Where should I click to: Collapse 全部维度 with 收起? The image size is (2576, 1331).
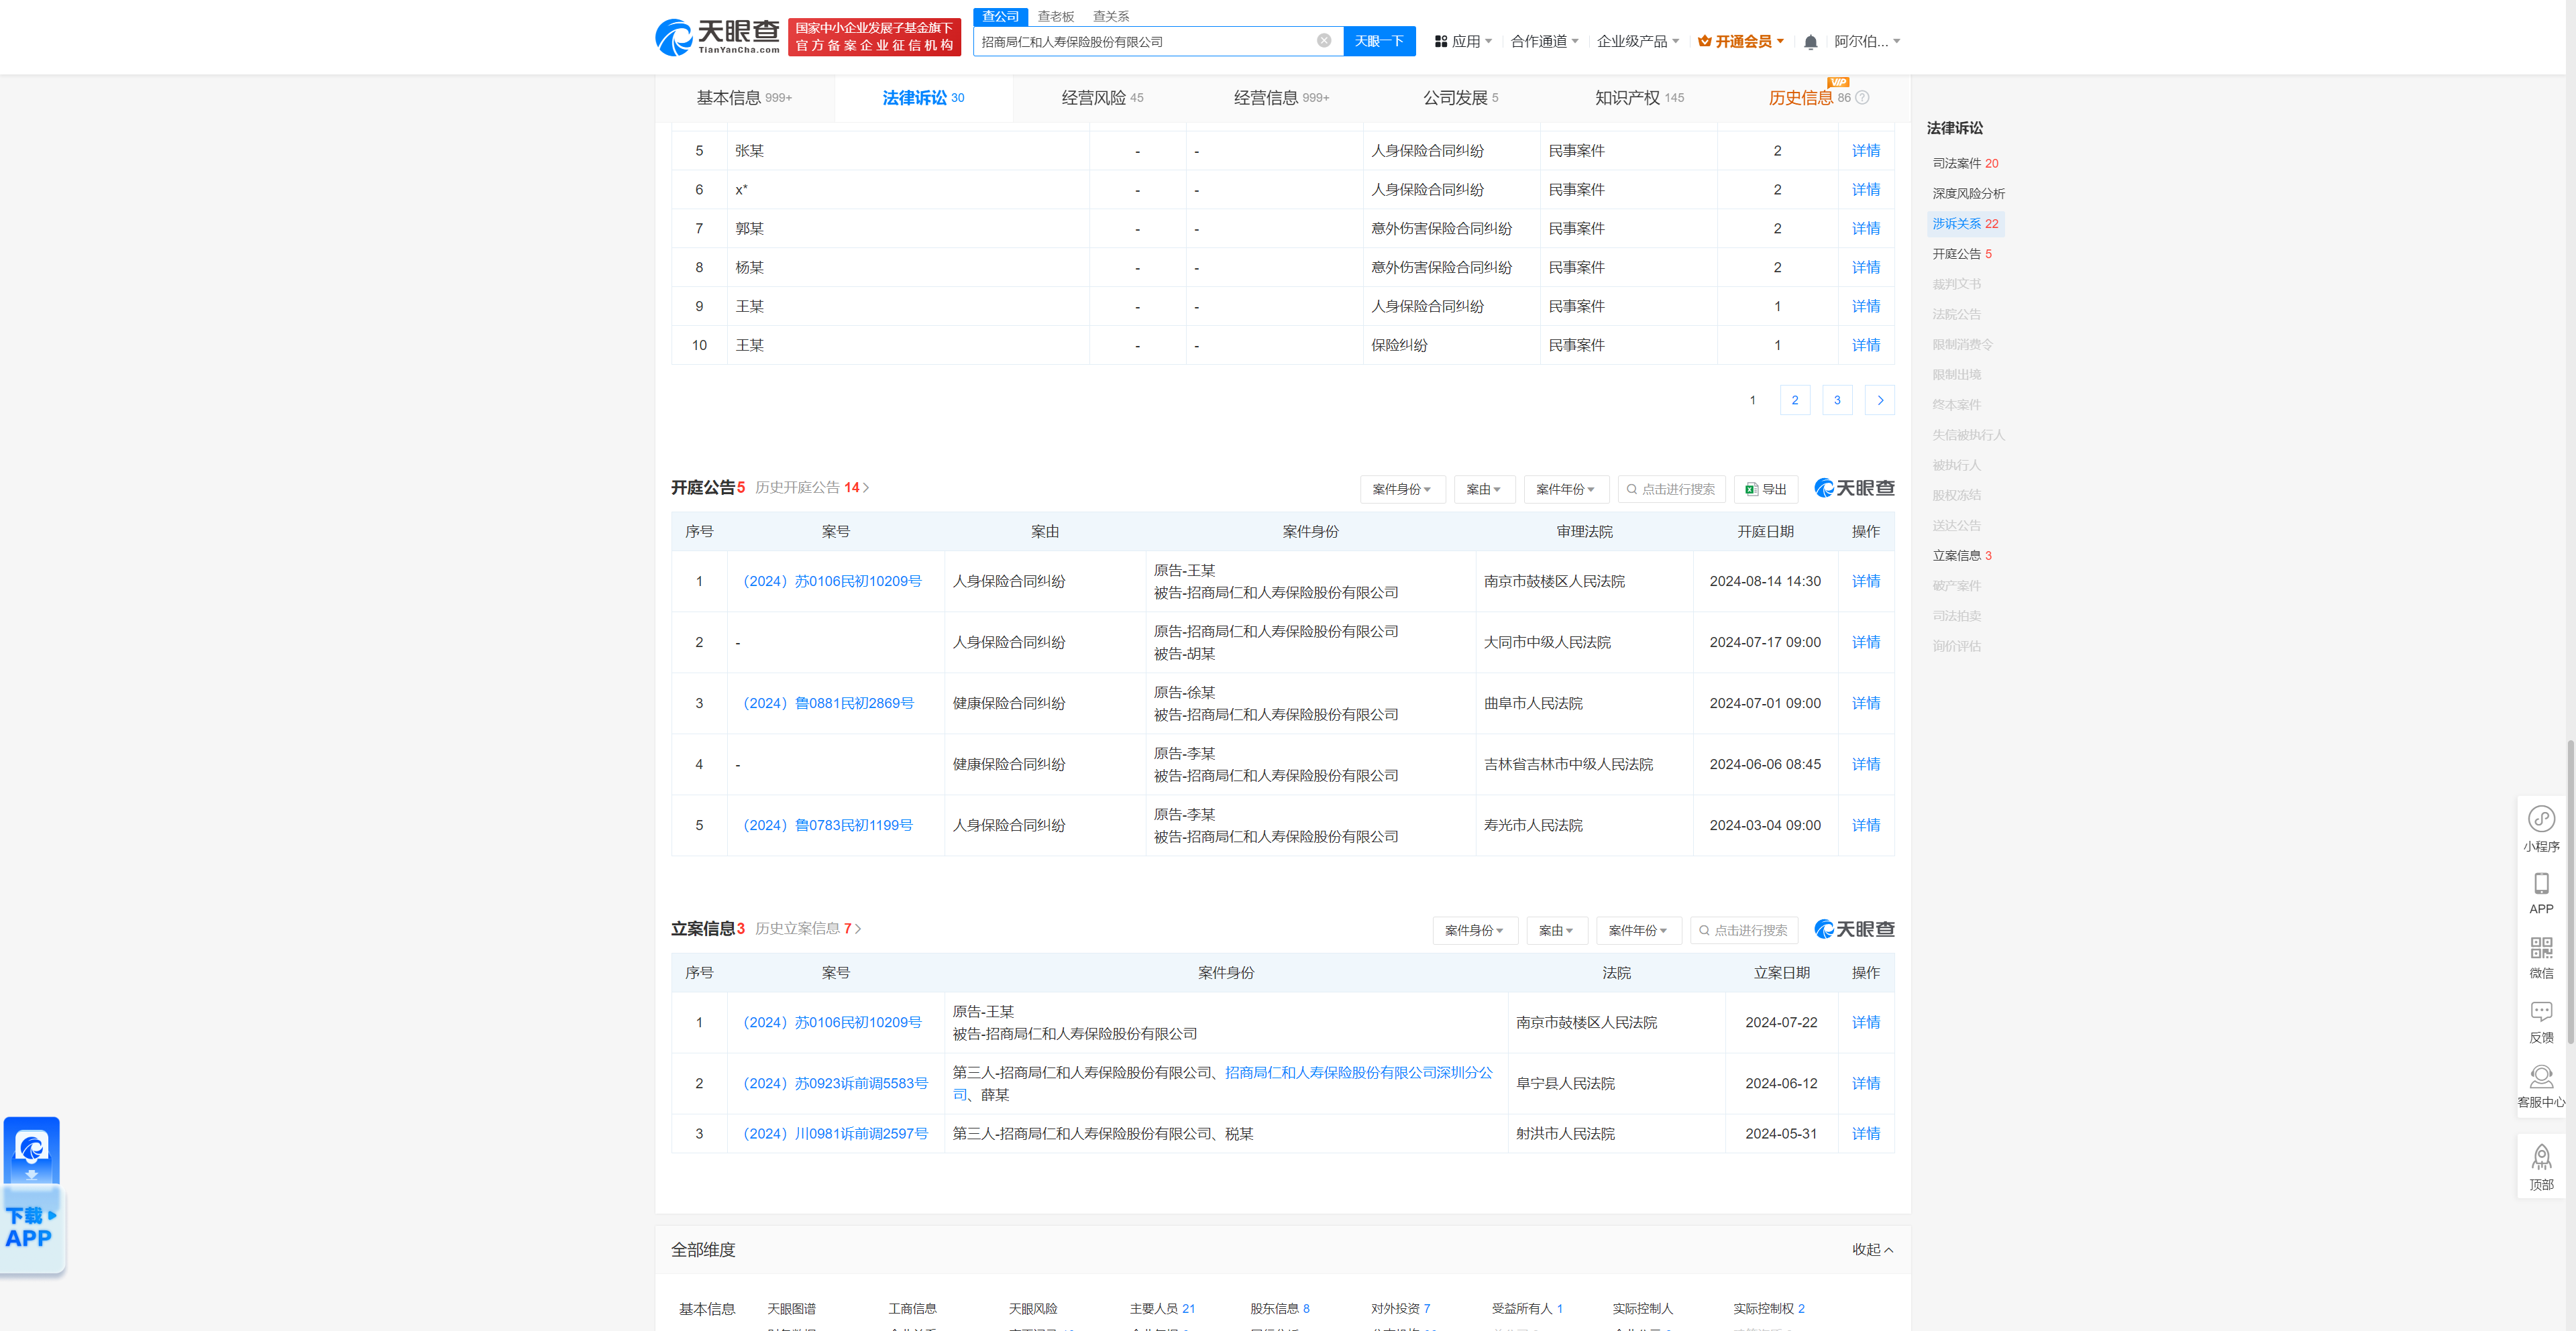point(1872,1250)
